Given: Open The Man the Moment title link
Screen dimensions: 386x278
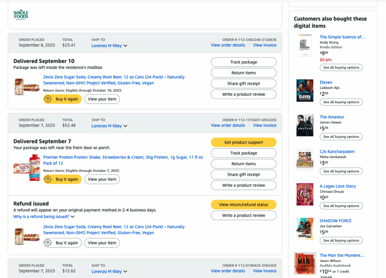Looking at the screenshot, I should point(342,255).
